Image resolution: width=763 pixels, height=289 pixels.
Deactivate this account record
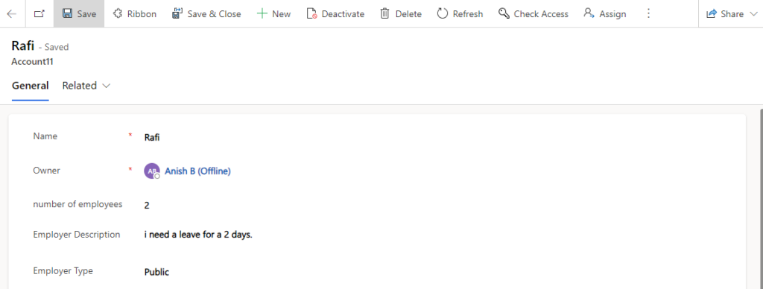tap(335, 13)
